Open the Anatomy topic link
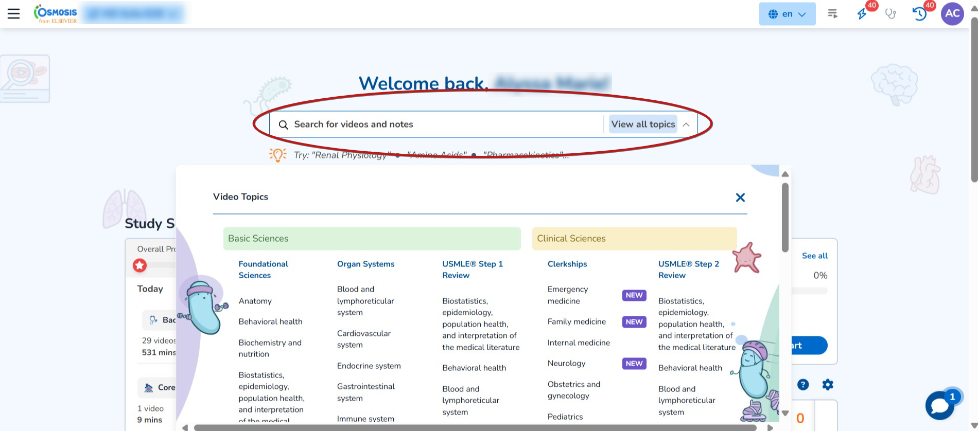Image resolution: width=978 pixels, height=431 pixels. click(x=255, y=301)
